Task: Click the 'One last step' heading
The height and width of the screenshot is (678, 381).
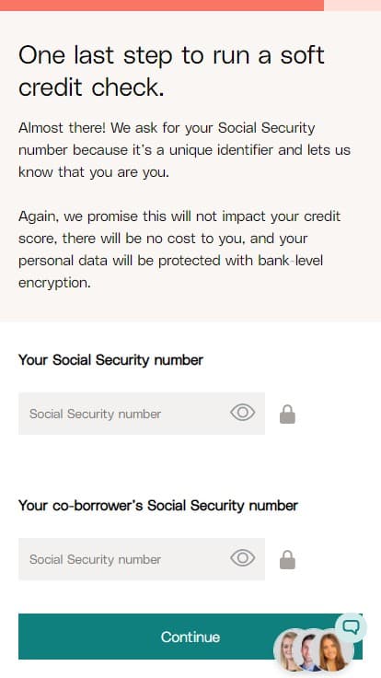Action: (171, 71)
